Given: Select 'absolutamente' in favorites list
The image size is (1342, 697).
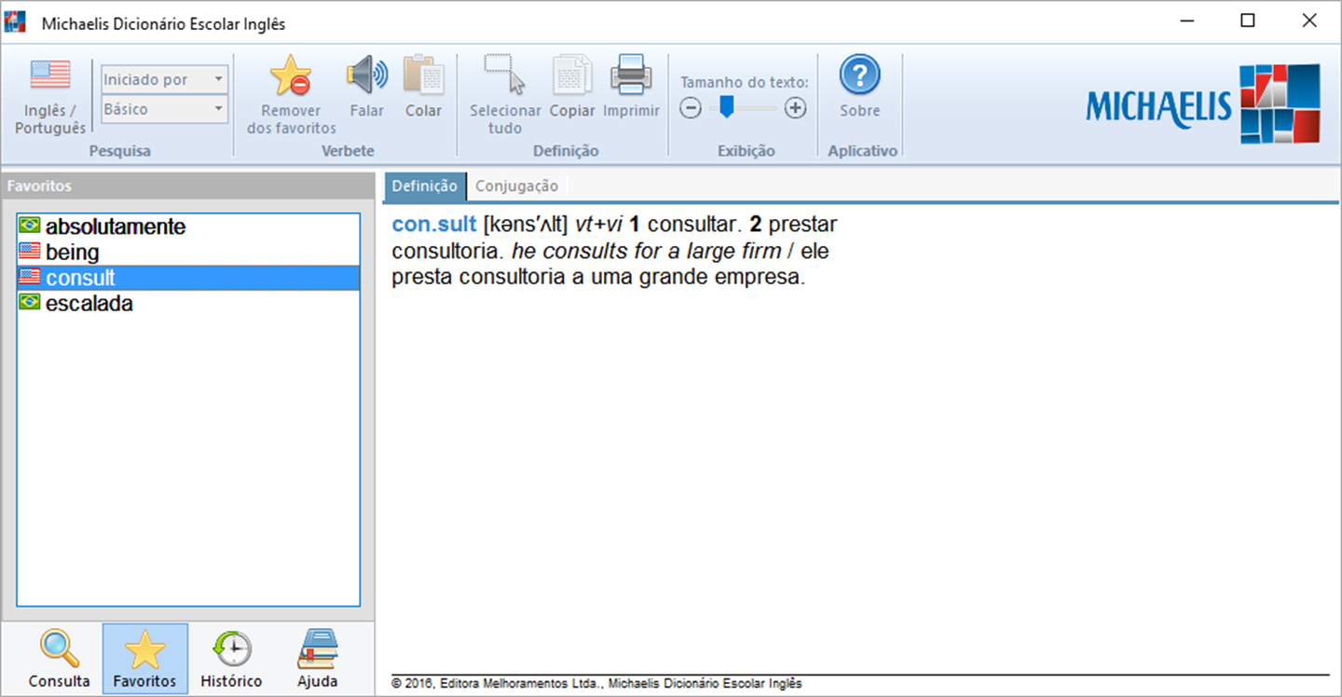Looking at the screenshot, I should point(188,226).
